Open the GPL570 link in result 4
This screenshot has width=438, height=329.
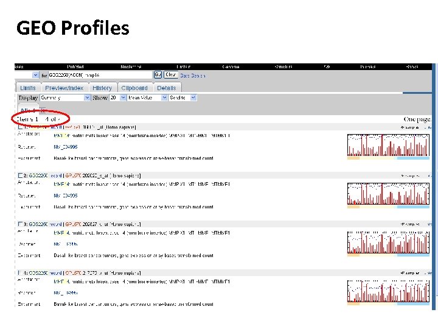coord(73,273)
